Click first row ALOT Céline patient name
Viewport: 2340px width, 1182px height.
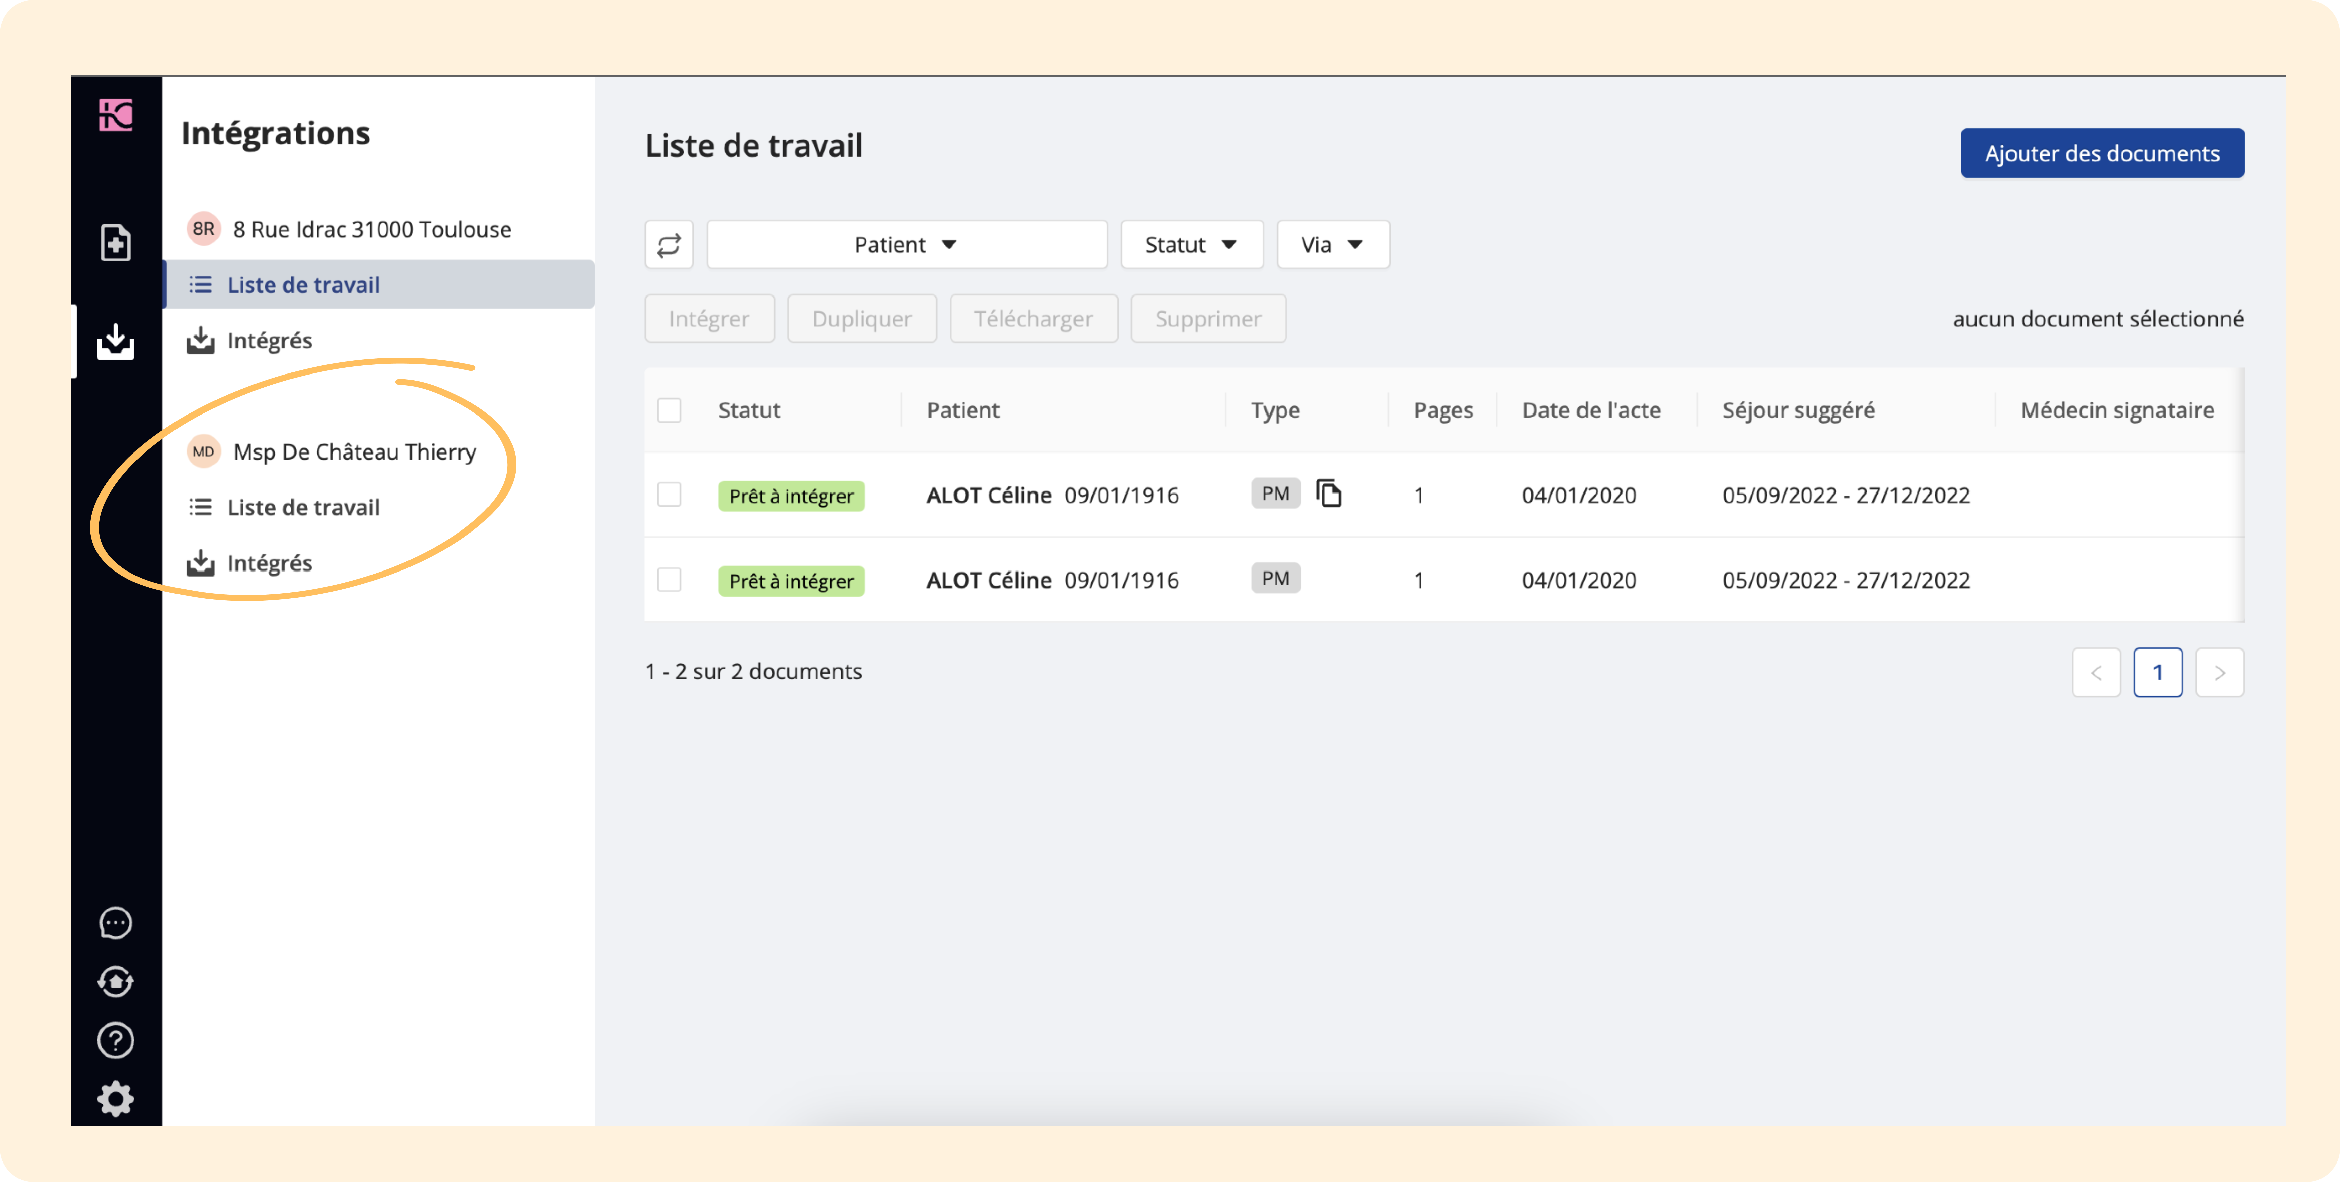click(x=988, y=495)
